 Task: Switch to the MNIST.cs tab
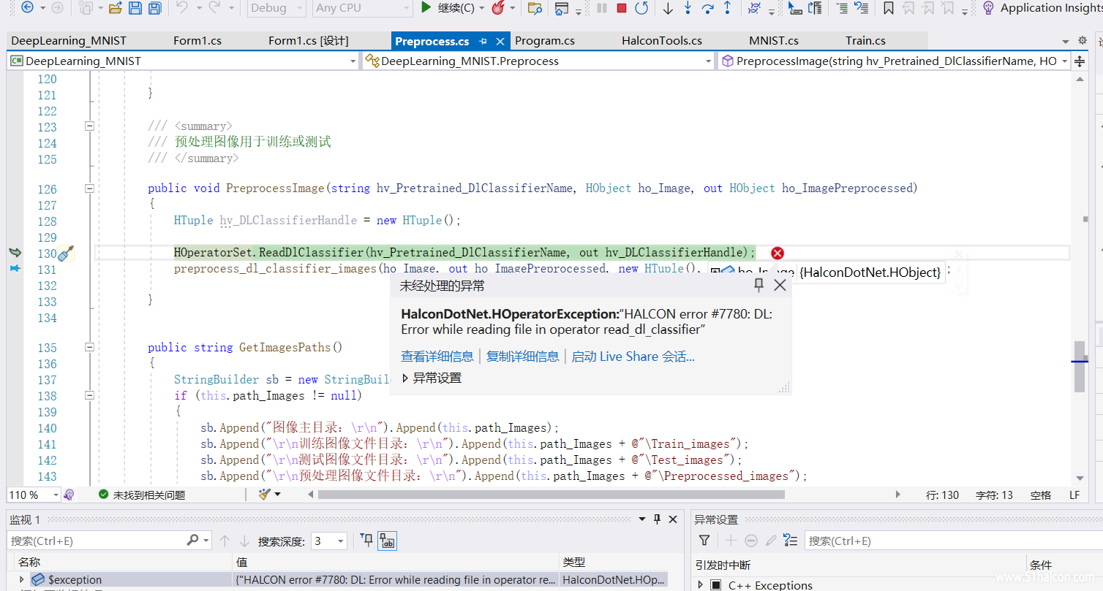(773, 41)
